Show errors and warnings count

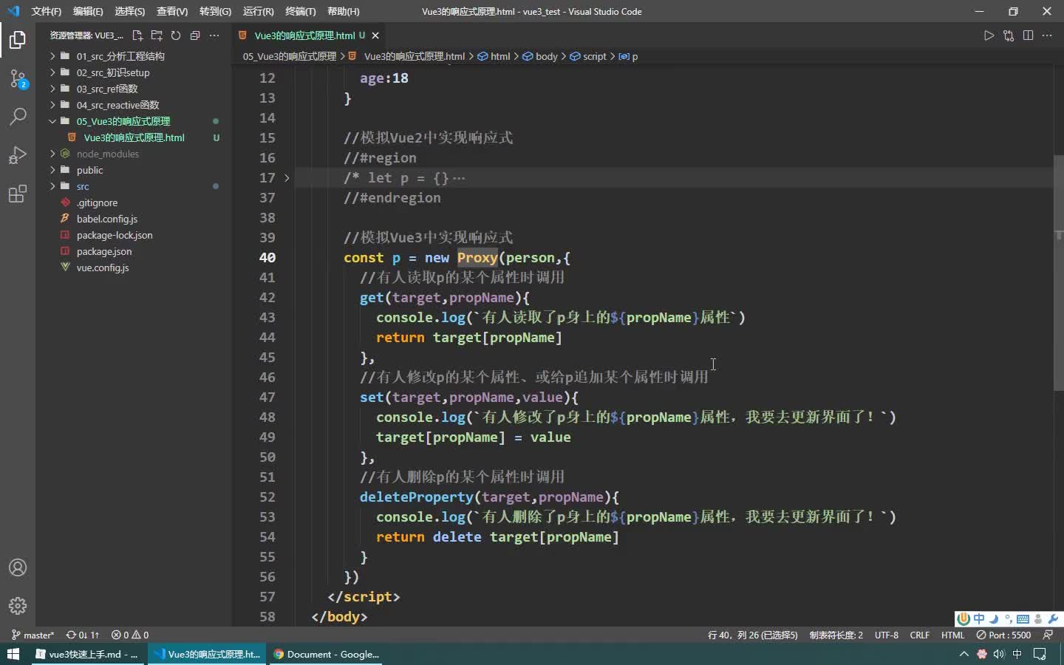tap(130, 635)
